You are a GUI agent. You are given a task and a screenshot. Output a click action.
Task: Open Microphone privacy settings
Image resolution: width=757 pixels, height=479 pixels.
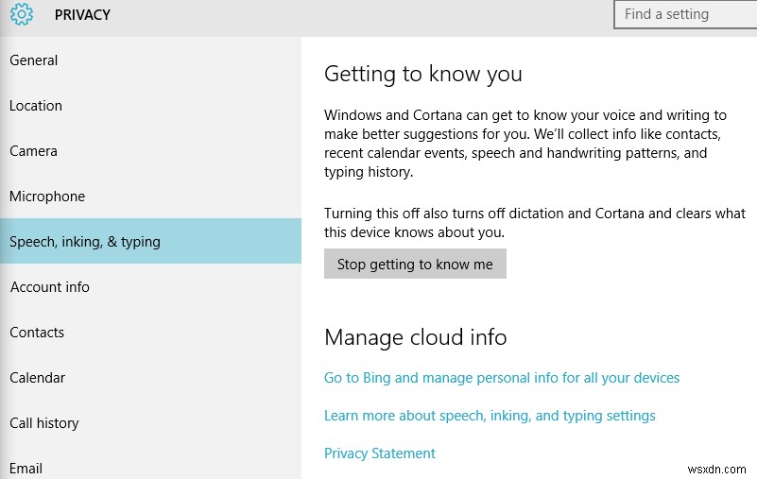tap(47, 197)
